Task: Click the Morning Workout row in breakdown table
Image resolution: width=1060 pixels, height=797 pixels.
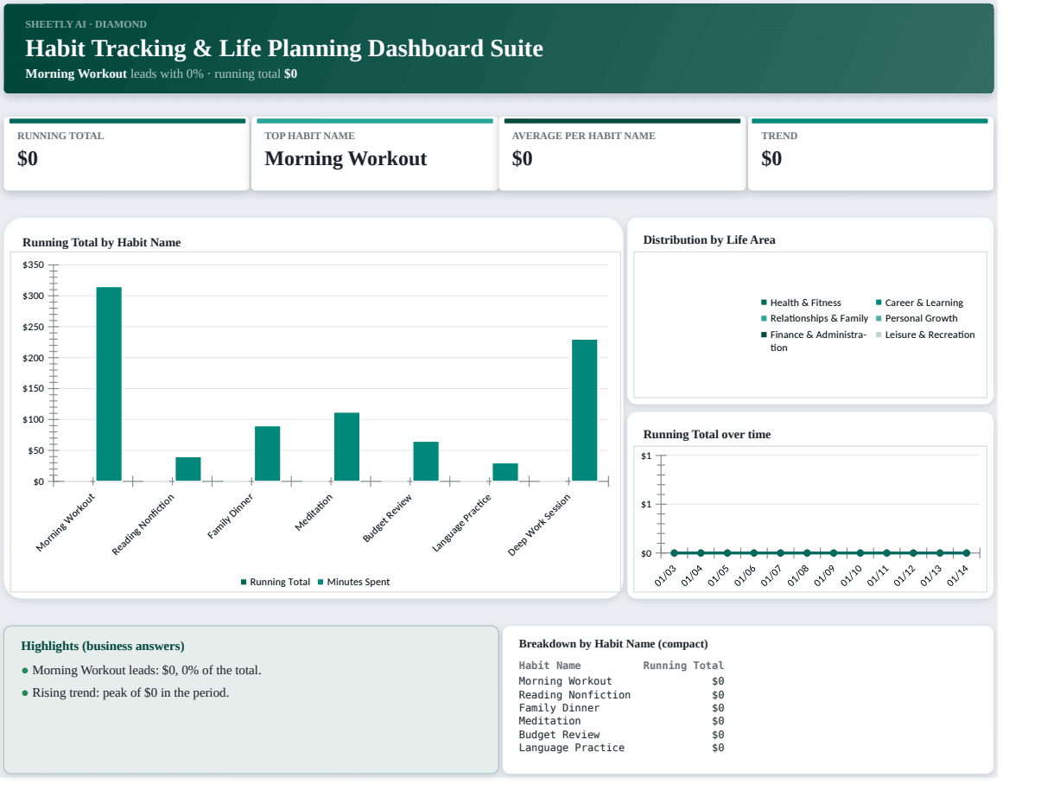Action: click(621, 681)
